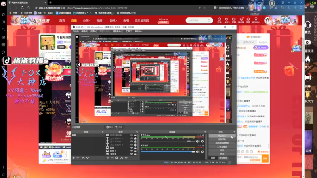Image resolution: width=317 pixels, height=178 pixels.
Task: Click the 传火 flame icon in right sidebar
Action: (x=308, y=59)
